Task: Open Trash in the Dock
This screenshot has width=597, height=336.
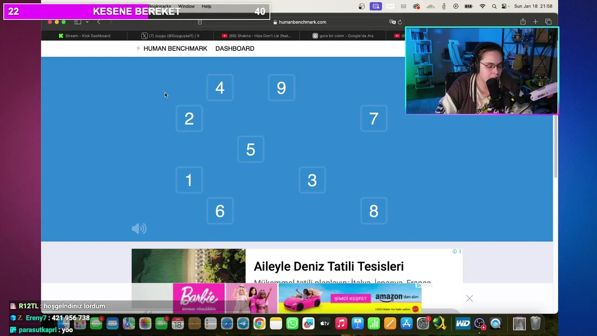Action: tap(535, 323)
